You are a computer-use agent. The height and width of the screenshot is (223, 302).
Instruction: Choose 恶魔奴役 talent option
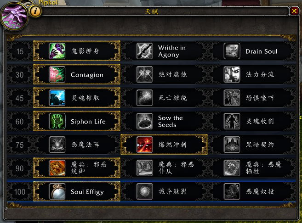pyautogui.click(x=251, y=191)
